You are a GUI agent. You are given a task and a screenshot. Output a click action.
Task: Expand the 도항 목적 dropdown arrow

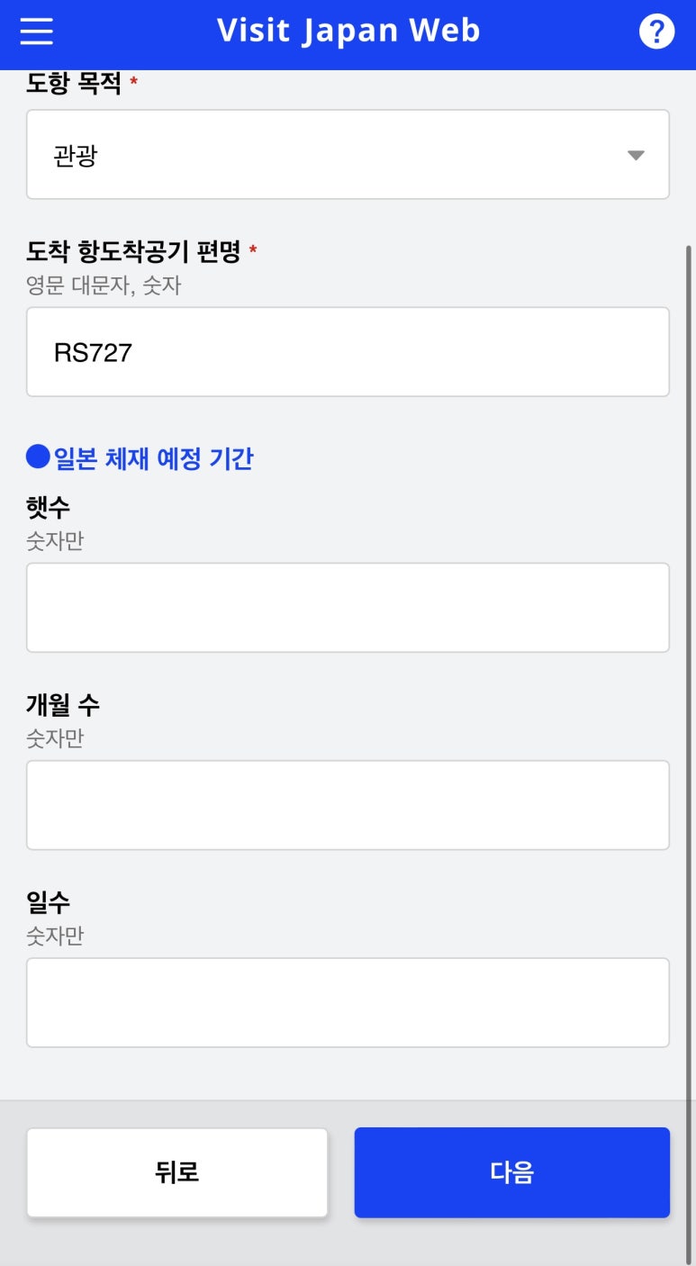(x=636, y=155)
